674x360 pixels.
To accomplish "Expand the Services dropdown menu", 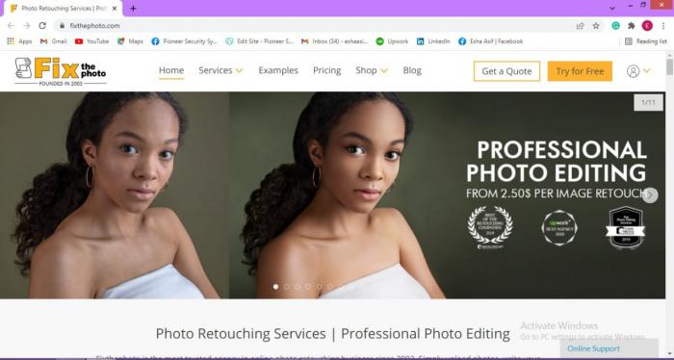I will tap(220, 70).
